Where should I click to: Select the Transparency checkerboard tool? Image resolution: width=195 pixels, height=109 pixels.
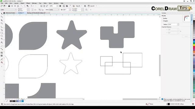2,56
